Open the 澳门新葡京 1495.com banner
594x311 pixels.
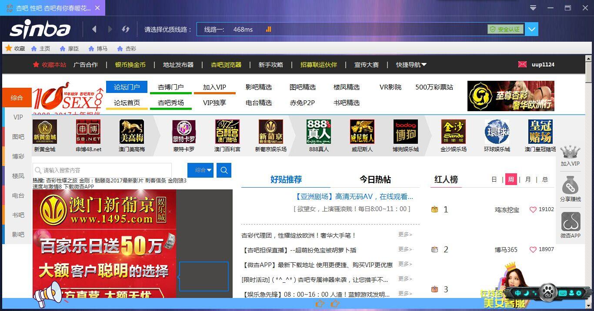(104, 244)
